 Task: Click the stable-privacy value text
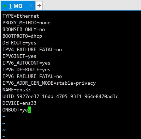click(x=76, y=83)
